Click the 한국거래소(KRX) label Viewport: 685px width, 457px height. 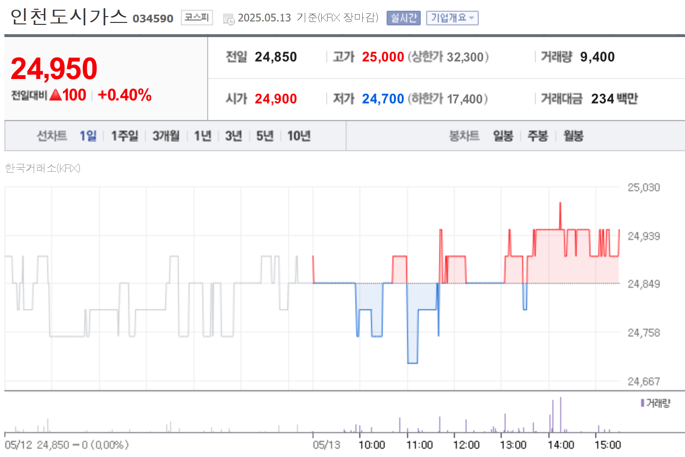point(43,168)
